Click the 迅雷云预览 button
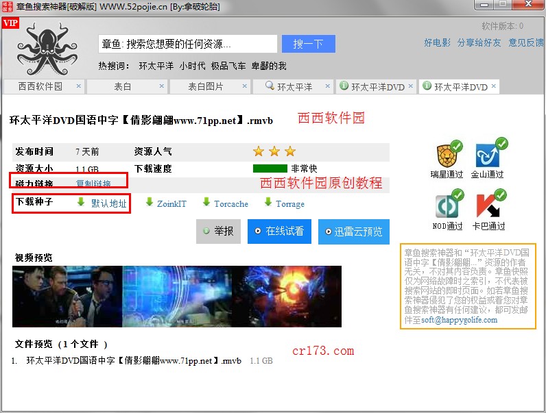The image size is (546, 413). 354,231
